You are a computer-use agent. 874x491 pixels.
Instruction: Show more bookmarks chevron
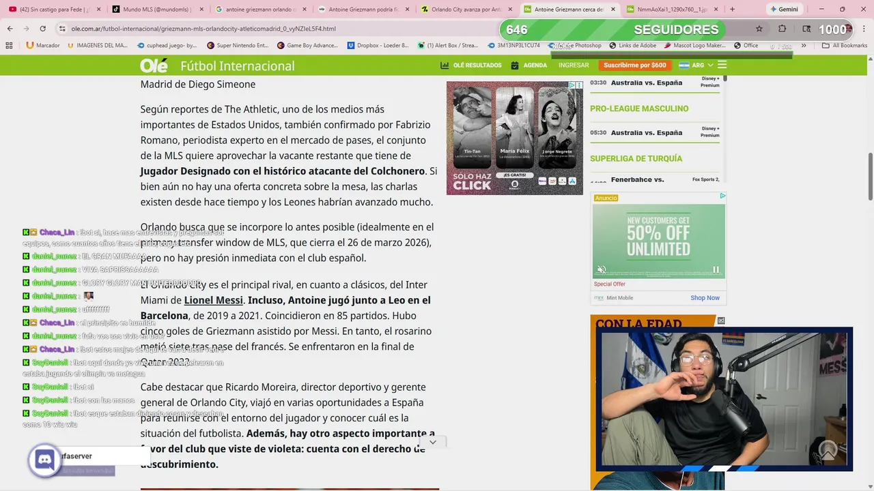tap(804, 46)
